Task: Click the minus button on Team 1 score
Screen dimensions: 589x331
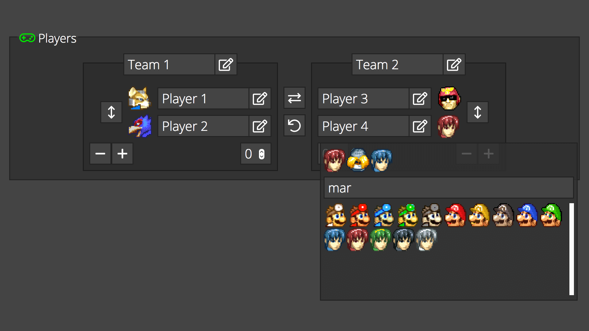Action: 100,154
